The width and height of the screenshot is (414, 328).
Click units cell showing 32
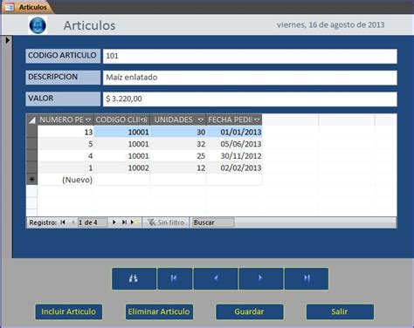[x=178, y=144]
